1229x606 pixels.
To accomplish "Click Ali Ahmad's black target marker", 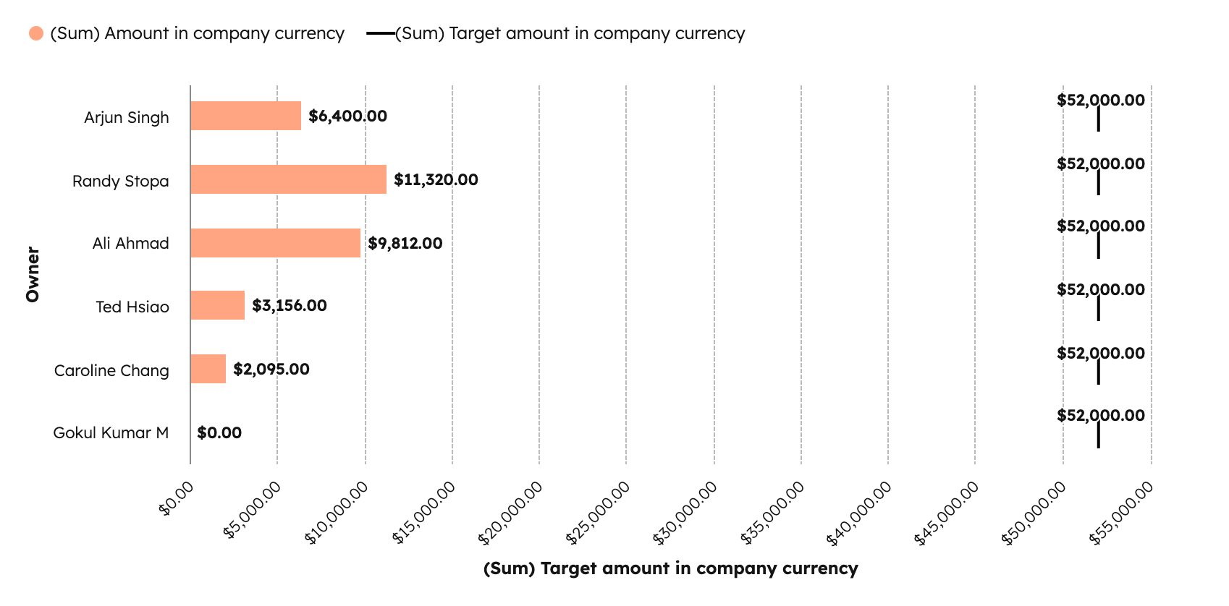I will (x=1098, y=245).
